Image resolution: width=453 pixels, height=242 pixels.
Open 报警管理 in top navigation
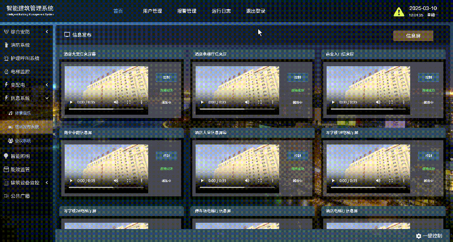[x=187, y=11]
